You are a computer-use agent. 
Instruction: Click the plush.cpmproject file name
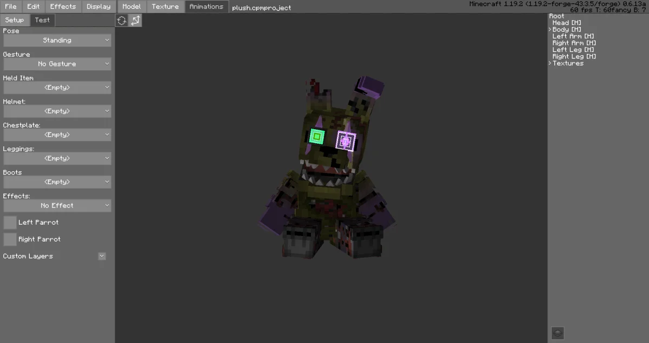pos(262,8)
